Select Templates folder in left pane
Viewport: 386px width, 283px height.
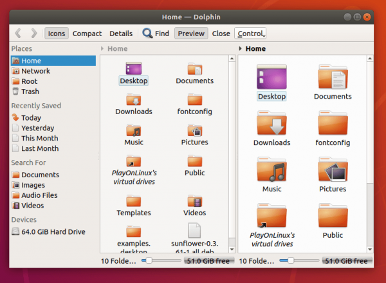coord(134,206)
